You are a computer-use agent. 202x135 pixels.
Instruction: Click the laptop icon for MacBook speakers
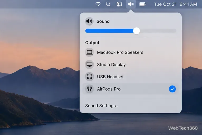click(89, 52)
